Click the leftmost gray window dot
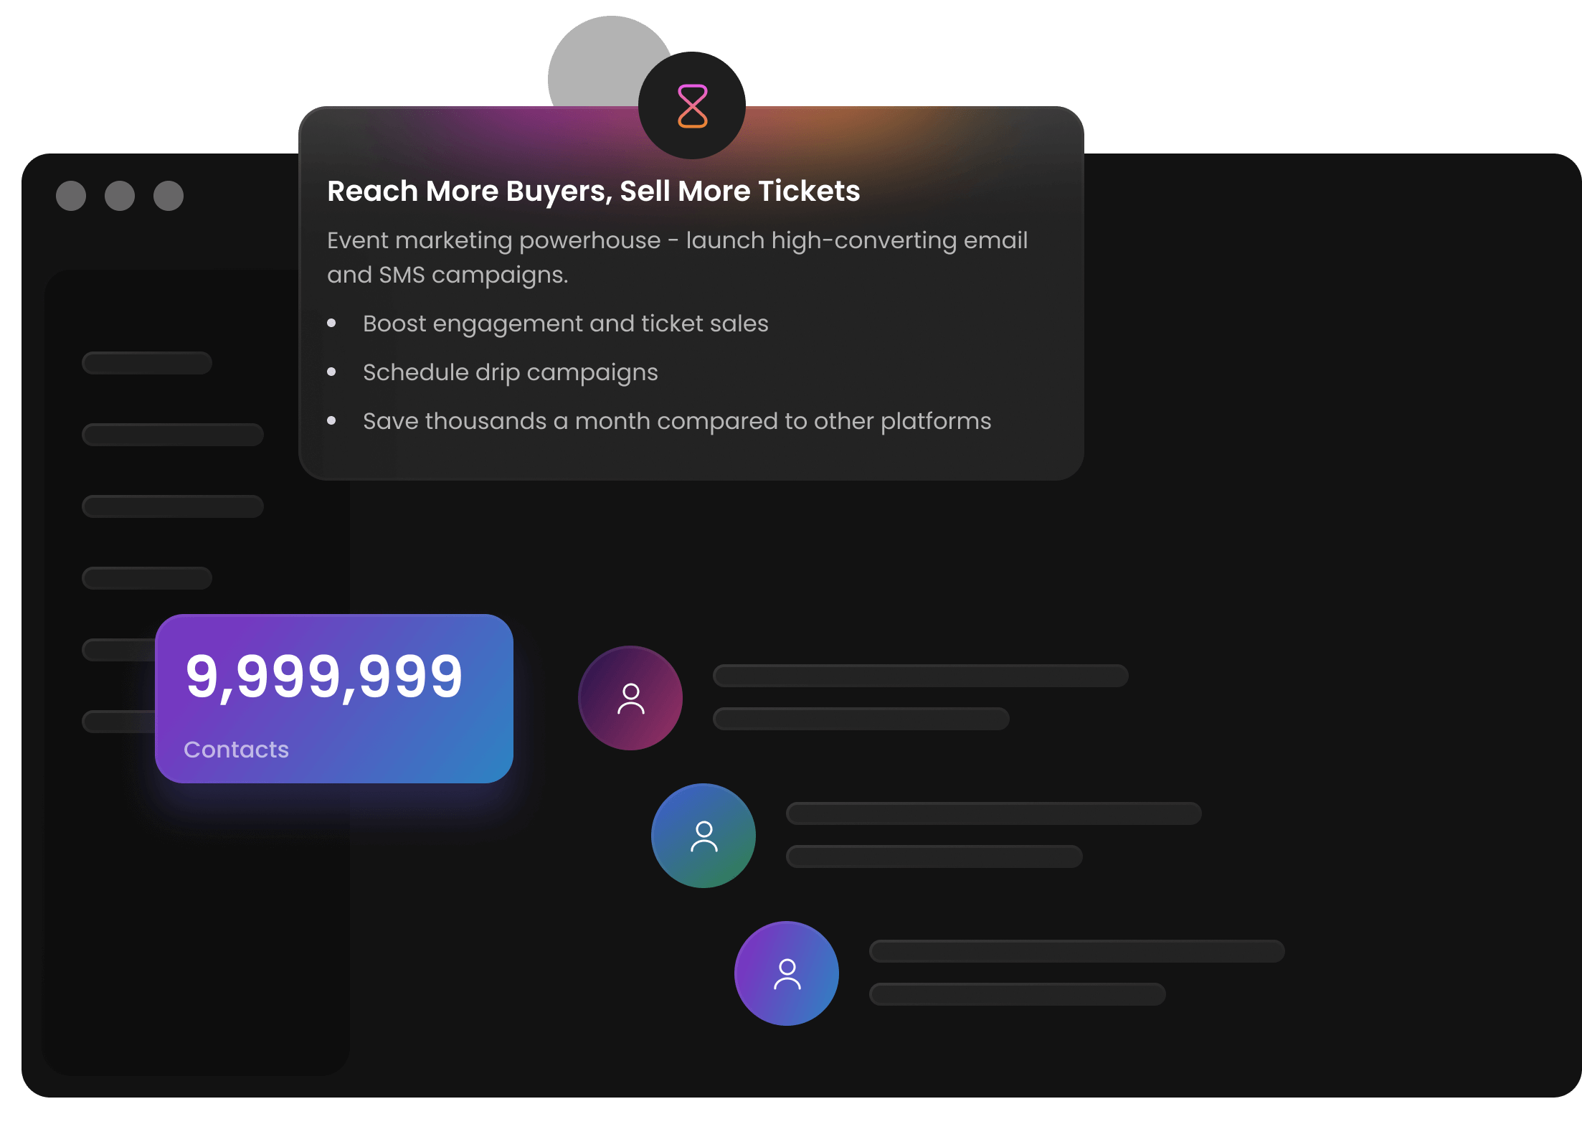The image size is (1582, 1142). click(x=71, y=196)
